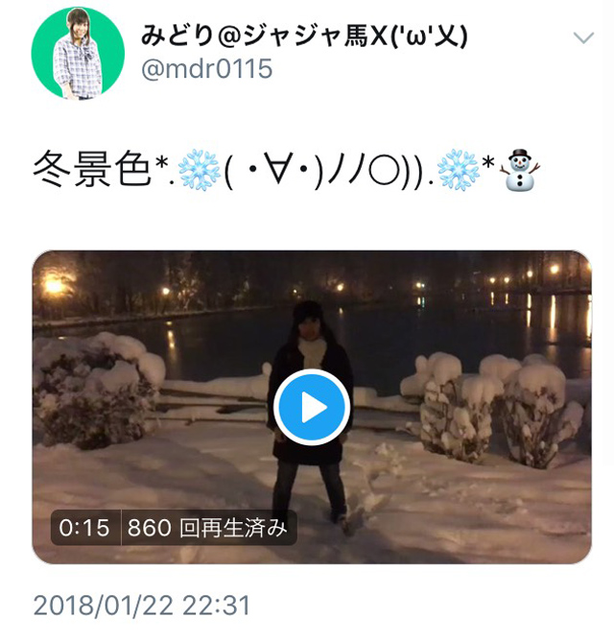Tap the 22:31 time in the timestamp
Image resolution: width=614 pixels, height=642 pixels.
pyautogui.click(x=216, y=606)
